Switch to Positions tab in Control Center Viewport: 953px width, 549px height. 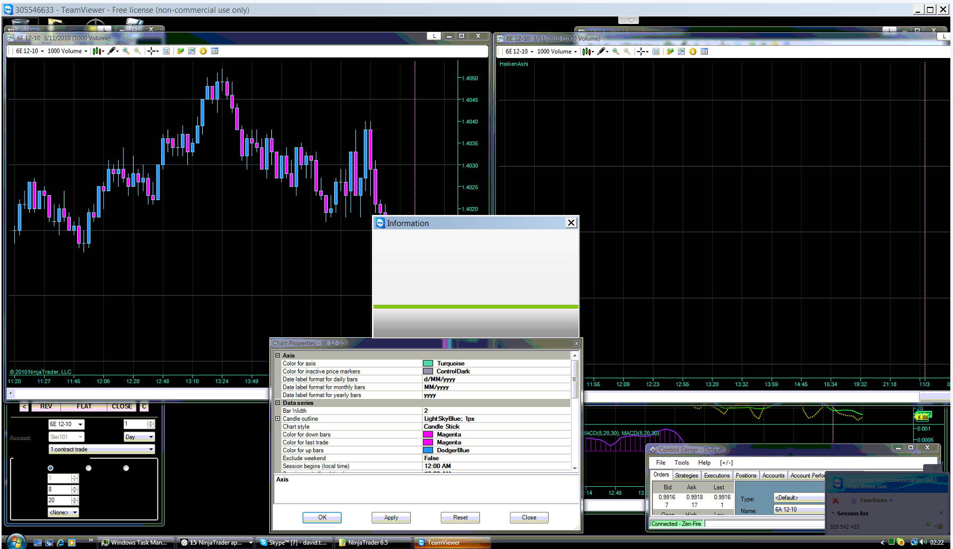[x=746, y=476]
